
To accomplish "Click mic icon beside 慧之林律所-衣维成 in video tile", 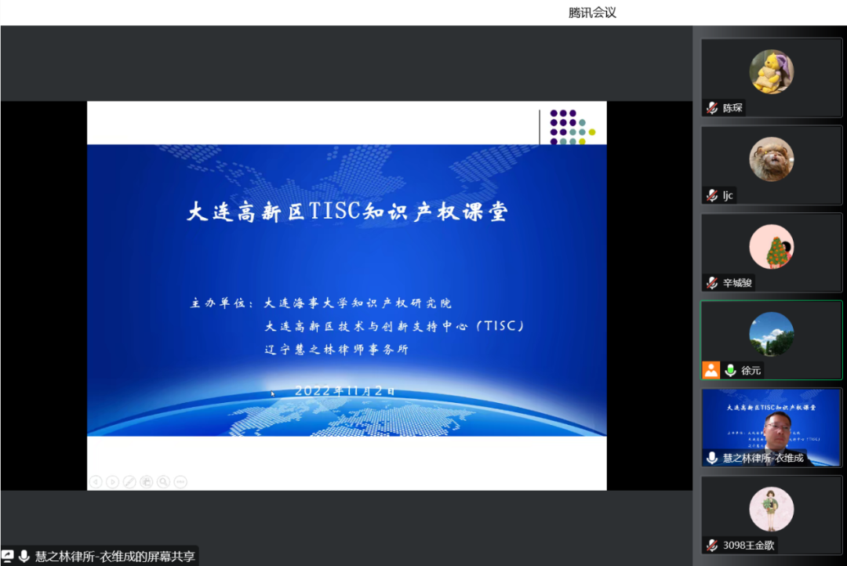I will click(712, 458).
